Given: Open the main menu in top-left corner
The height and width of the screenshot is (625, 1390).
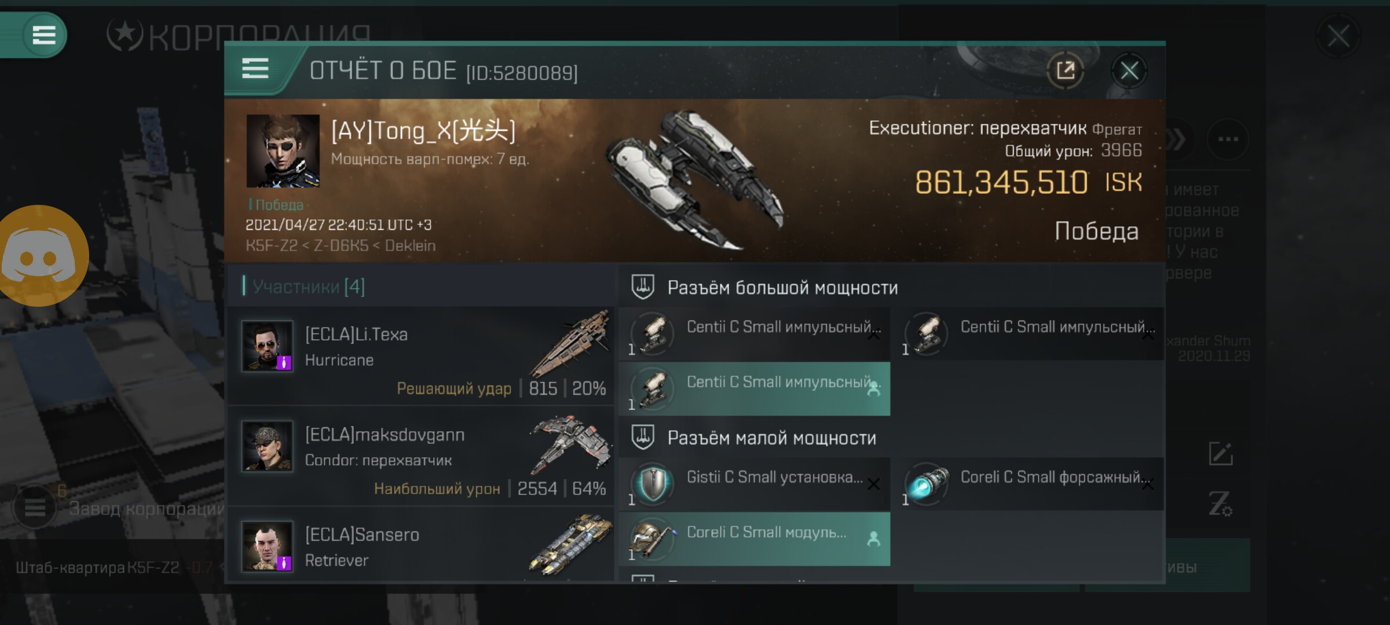Looking at the screenshot, I should [43, 35].
